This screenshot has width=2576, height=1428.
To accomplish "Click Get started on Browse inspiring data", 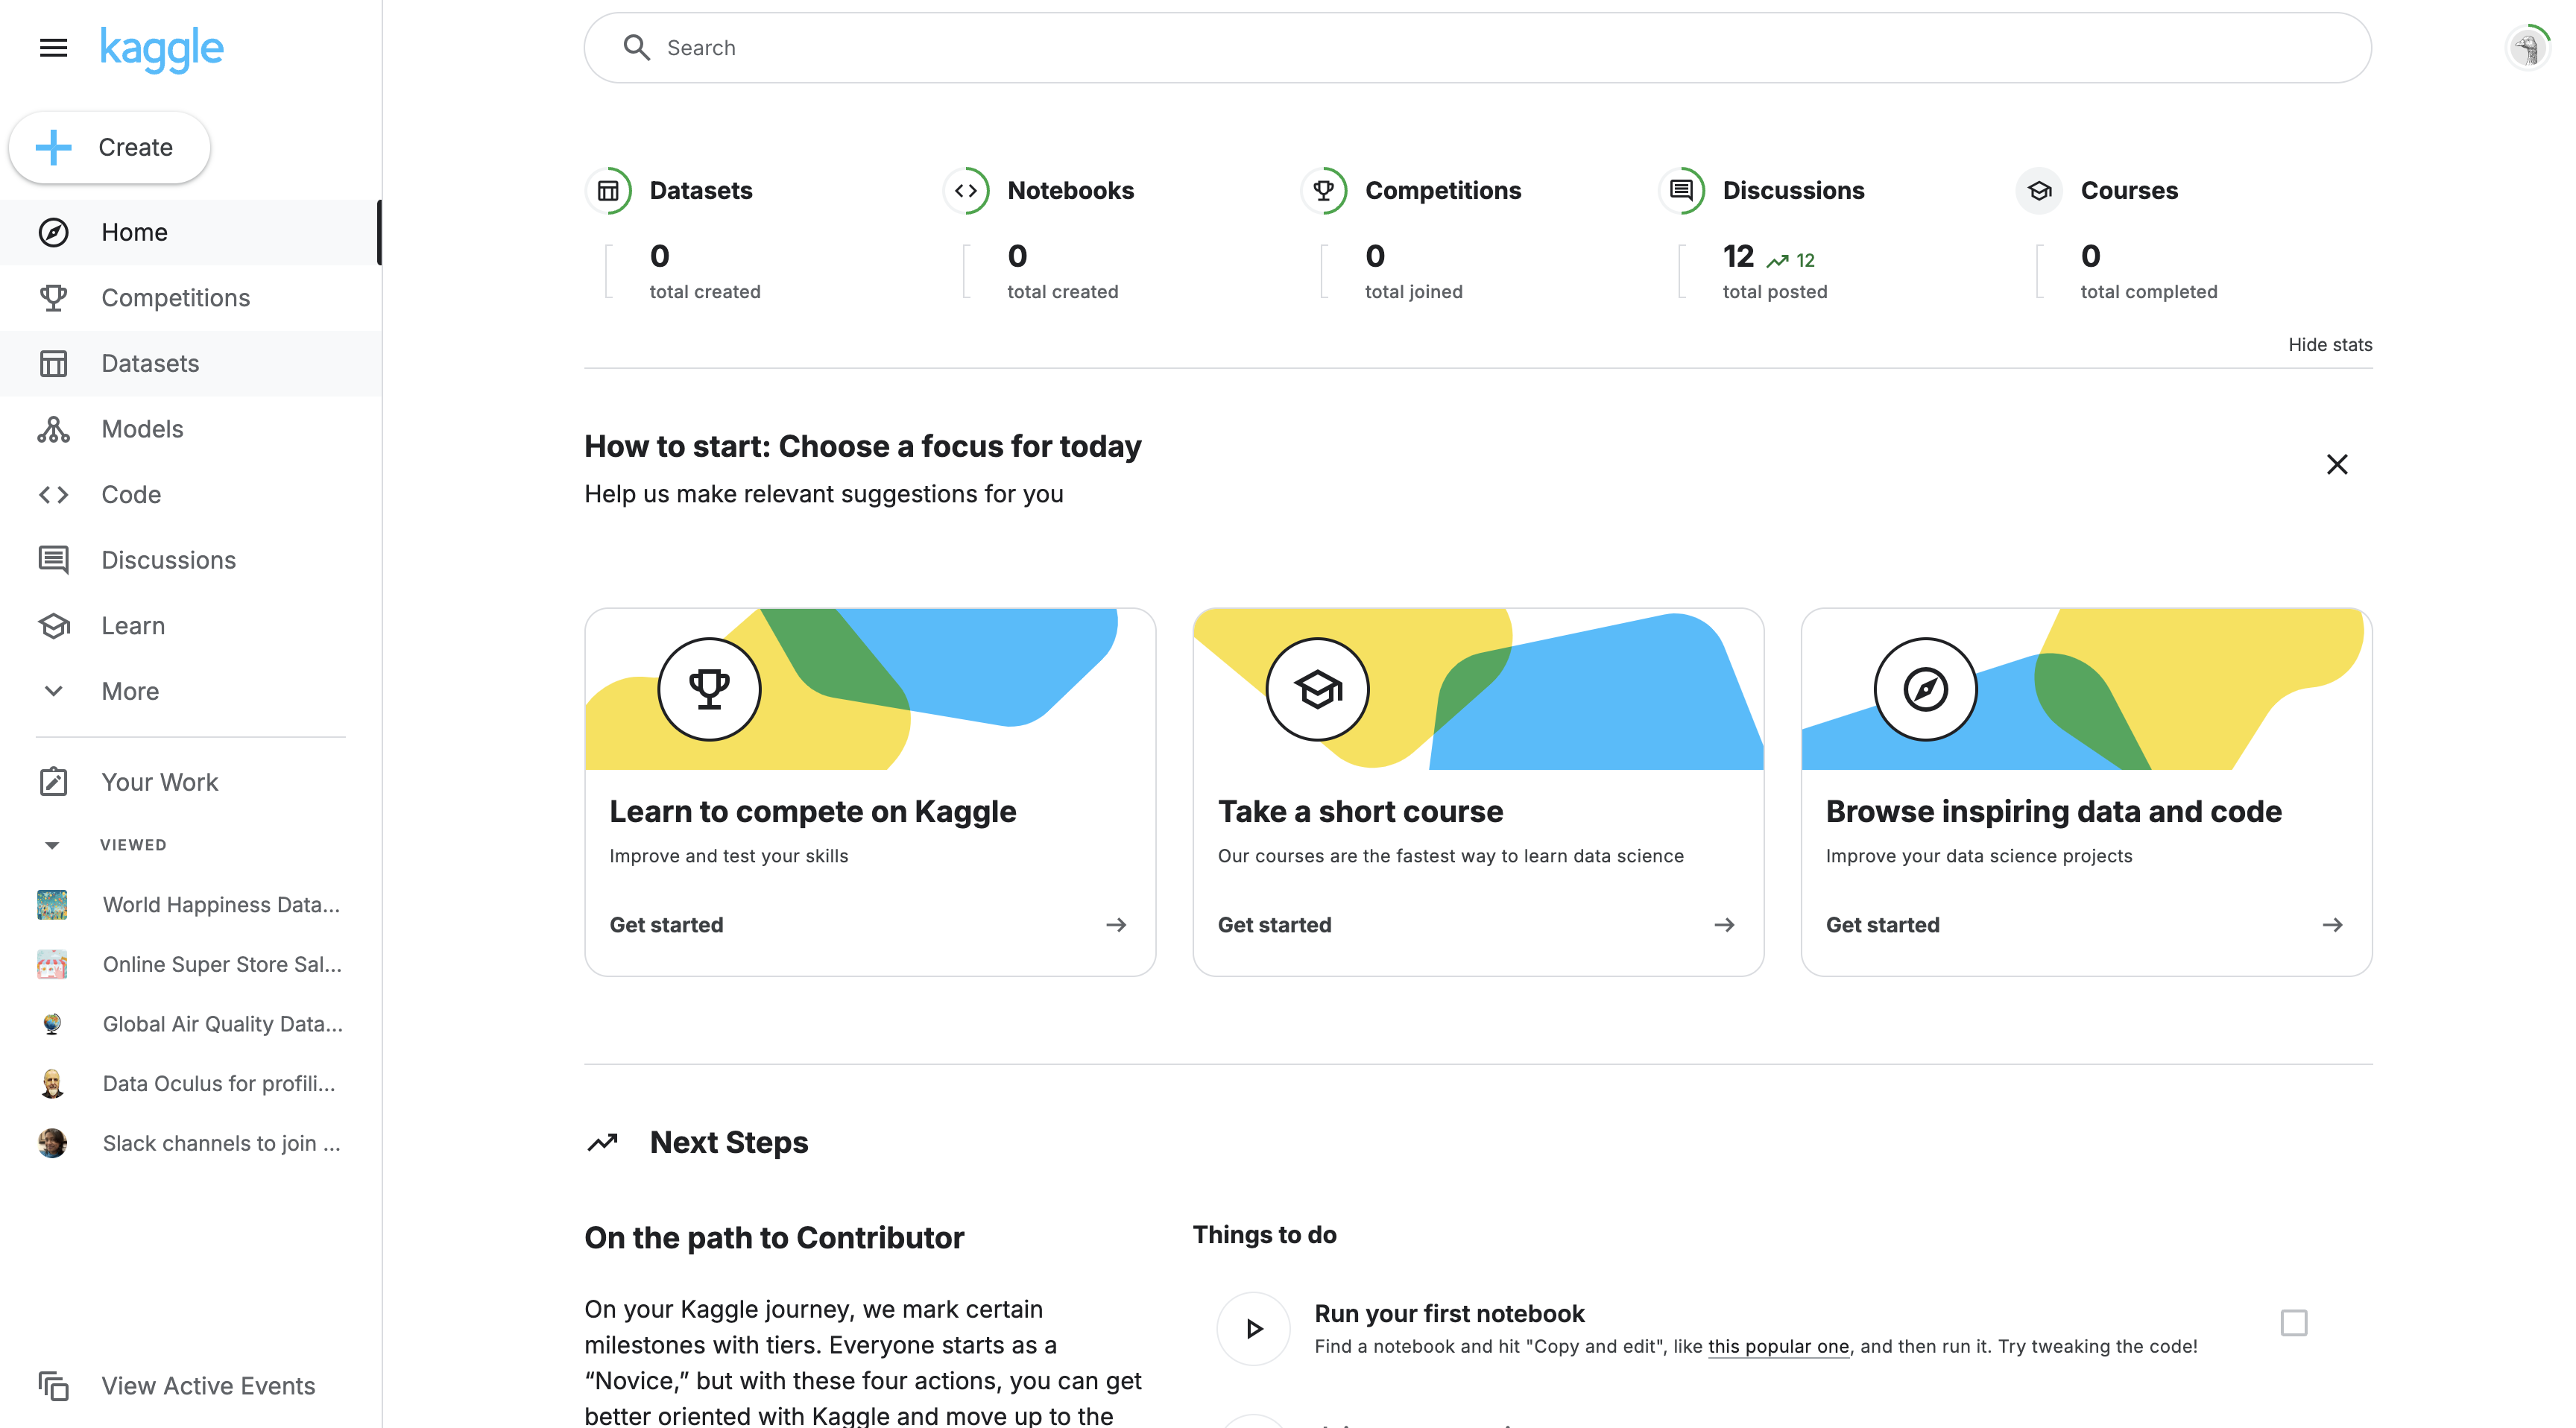I will point(1882,925).
